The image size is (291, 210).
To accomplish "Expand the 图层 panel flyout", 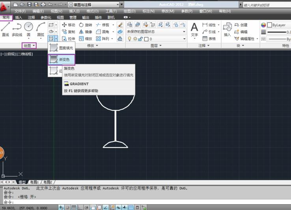I will [x=156, y=46].
